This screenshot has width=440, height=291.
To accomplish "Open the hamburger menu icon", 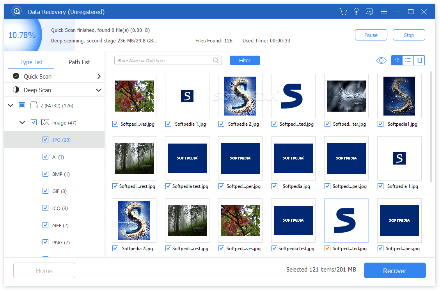I will point(384,12).
